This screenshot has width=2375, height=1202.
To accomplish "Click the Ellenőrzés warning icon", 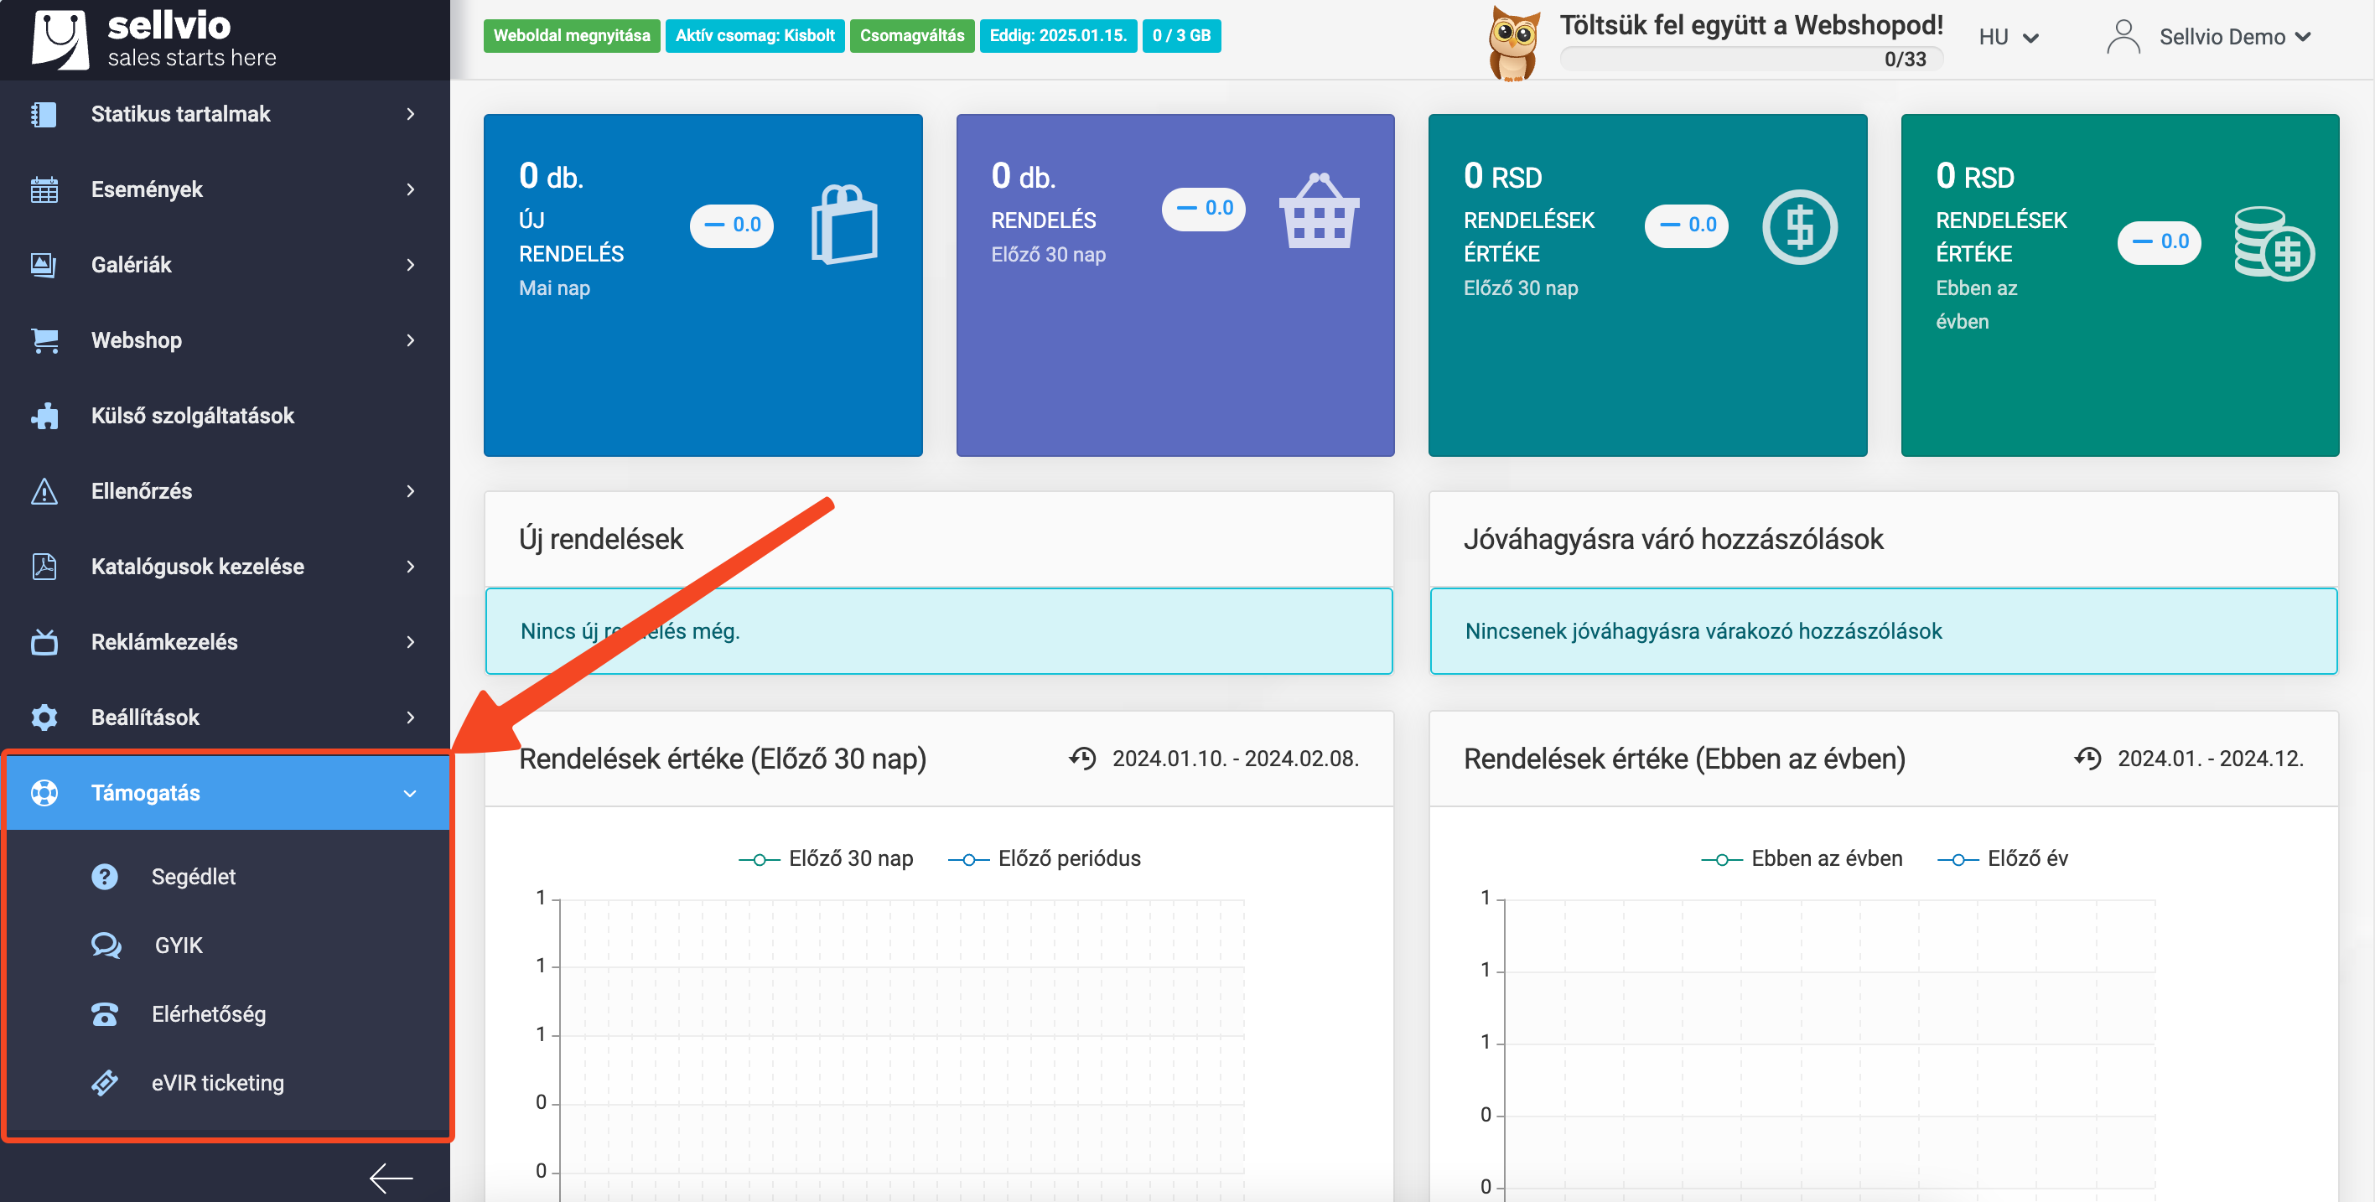I will (44, 491).
